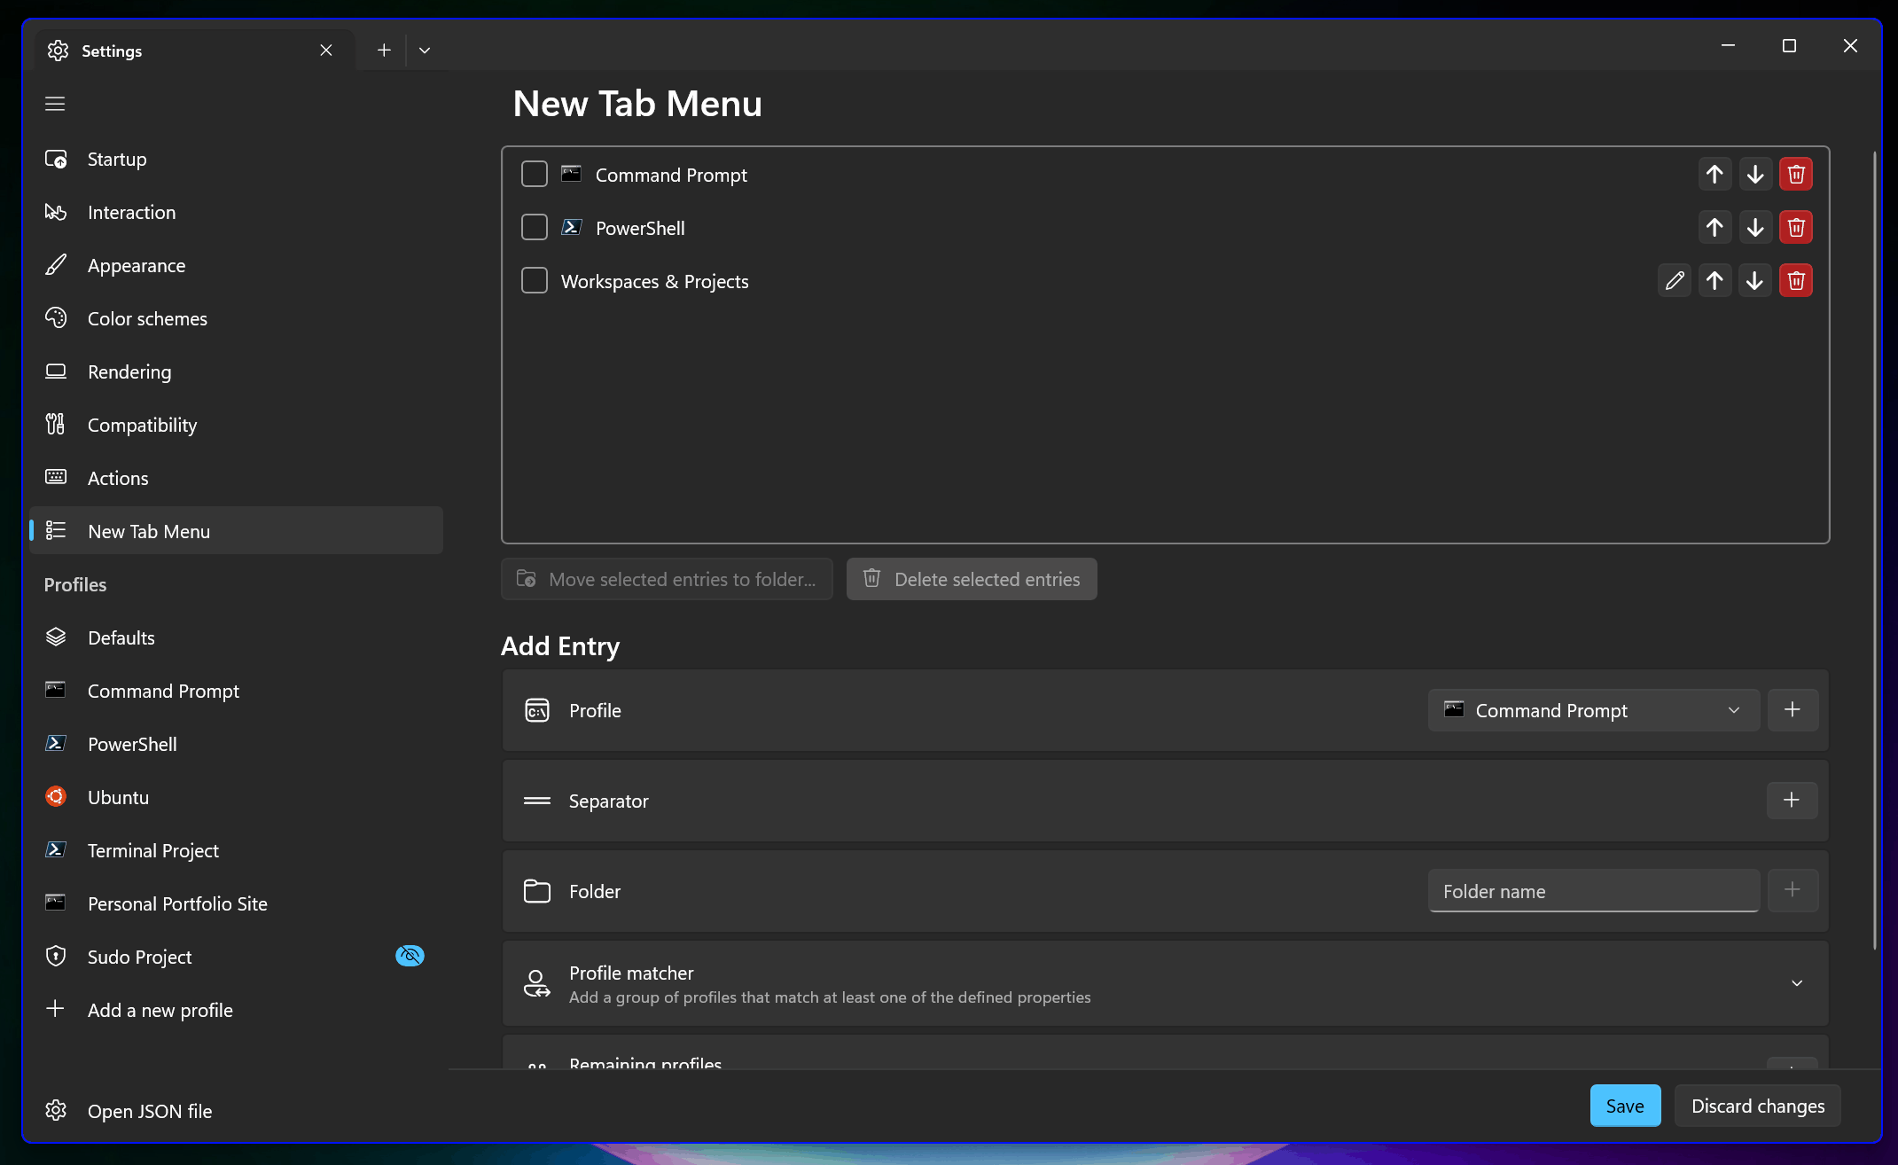Open Command Prompt profile in sidebar
Screen dimensions: 1898x1165
click(236, 691)
